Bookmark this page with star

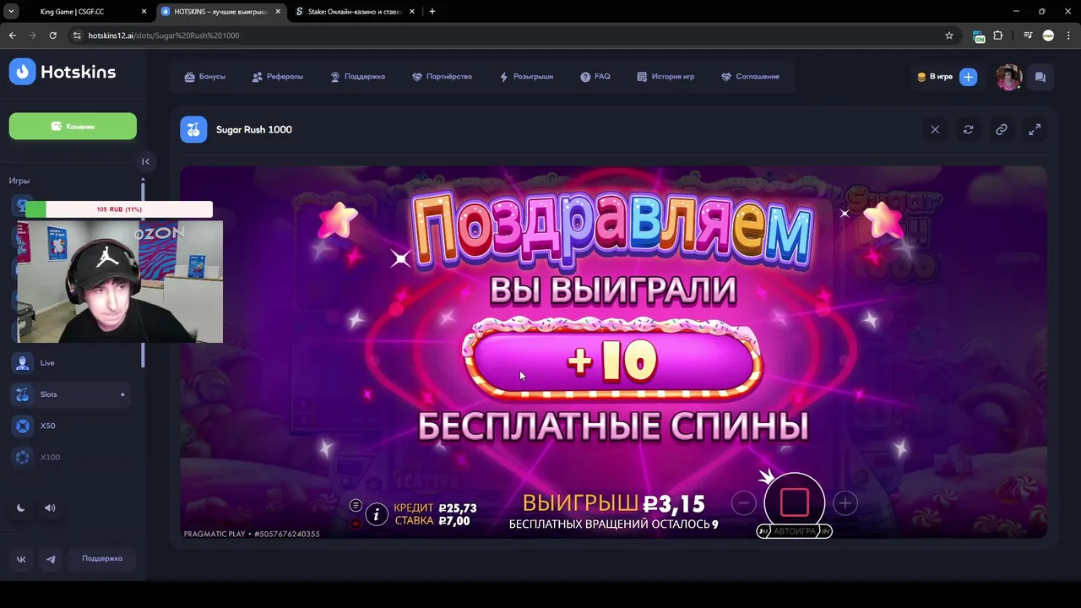point(949,35)
